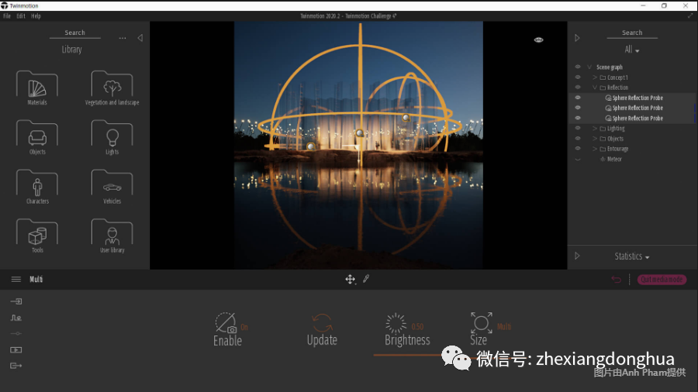Click the Export icon in left dock
Screen dimensions: 698x392
16,366
